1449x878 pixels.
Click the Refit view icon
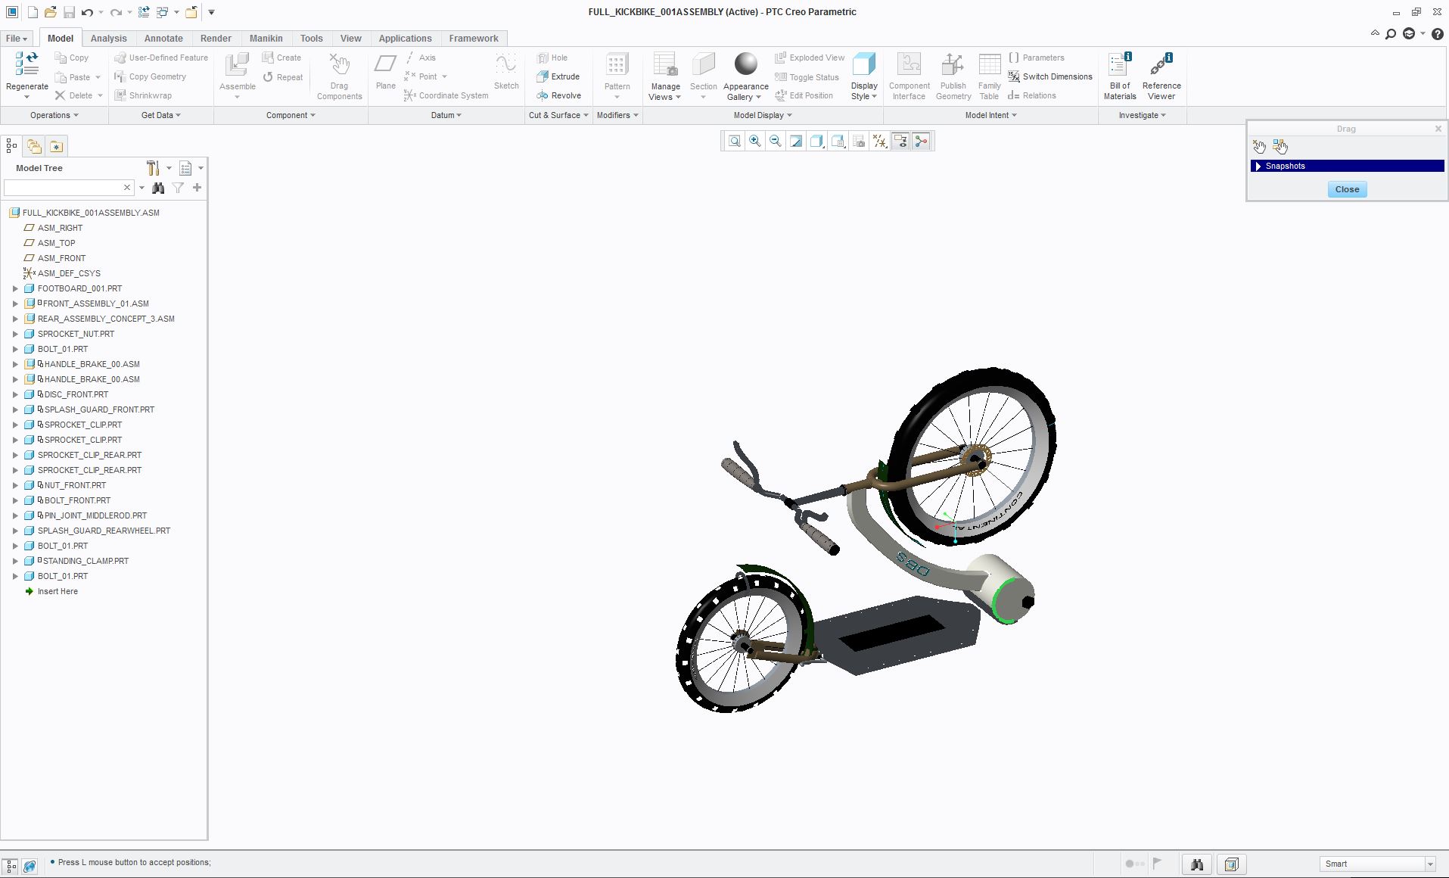pos(734,141)
